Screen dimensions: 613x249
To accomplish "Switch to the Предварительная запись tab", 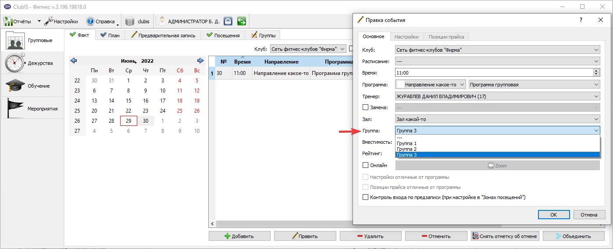I will tap(163, 35).
